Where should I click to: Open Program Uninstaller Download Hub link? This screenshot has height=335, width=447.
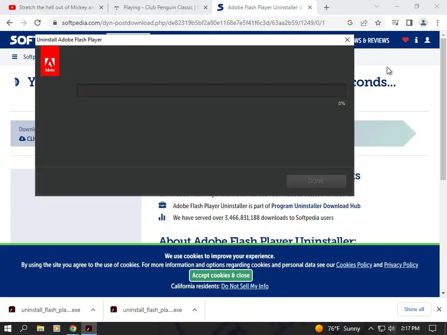click(316, 206)
